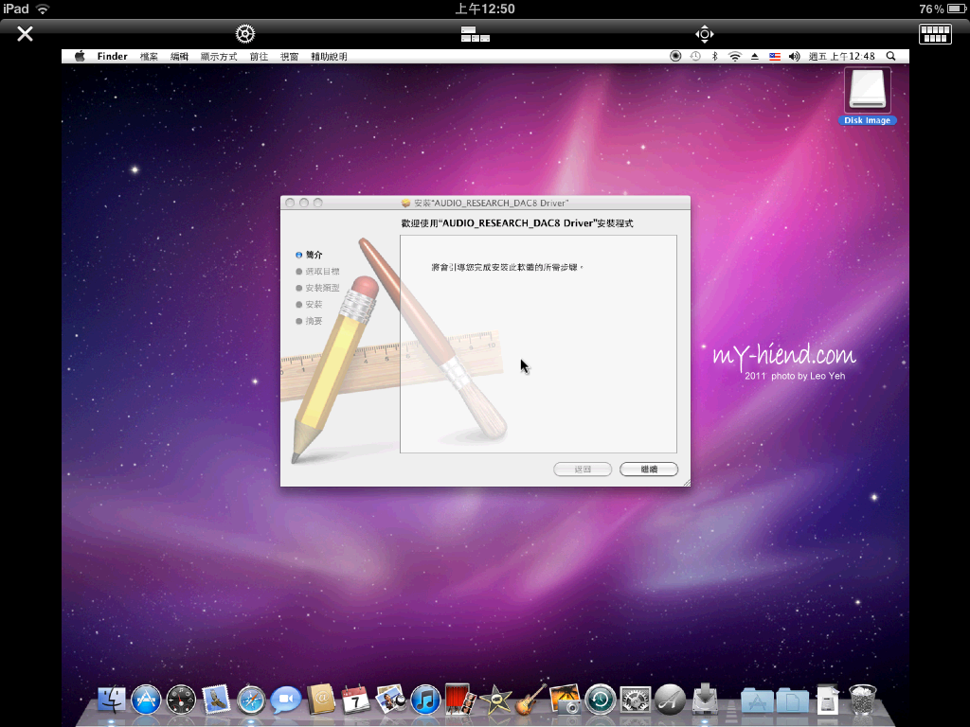Open the 顯示方式 menu
Viewport: 970px width, 727px height.
click(x=219, y=56)
